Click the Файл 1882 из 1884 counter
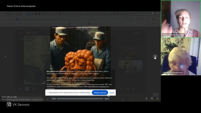The width and height of the screenshot is (201, 113). 9,97
